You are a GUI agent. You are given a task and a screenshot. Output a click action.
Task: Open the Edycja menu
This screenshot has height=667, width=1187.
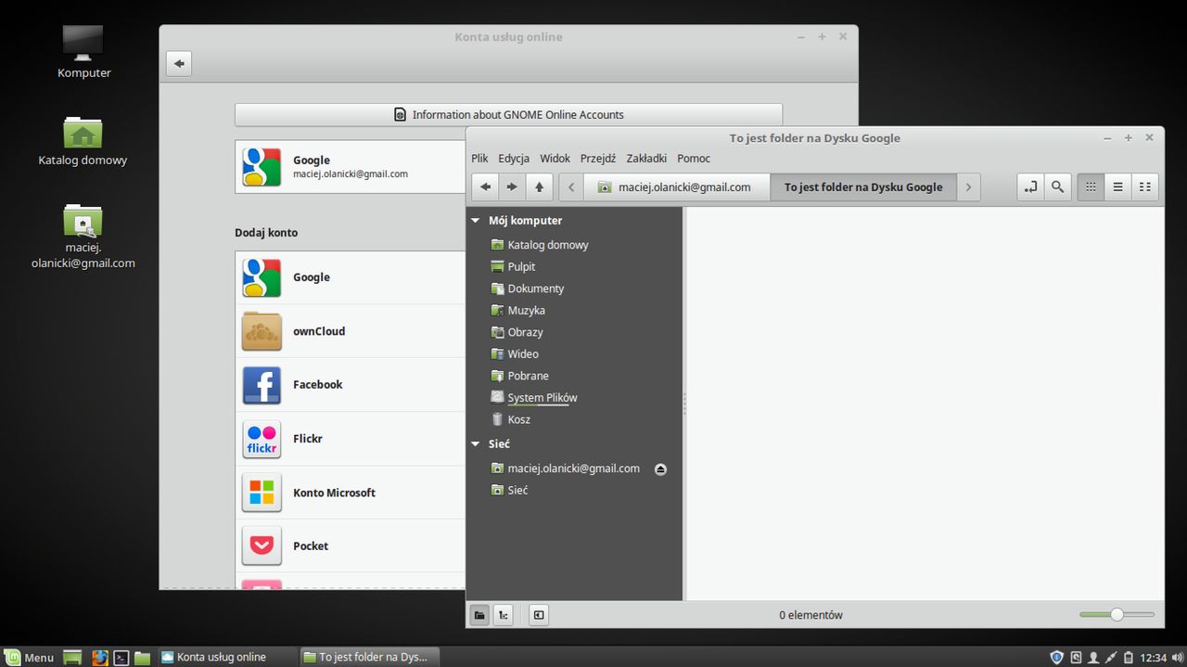514,159
